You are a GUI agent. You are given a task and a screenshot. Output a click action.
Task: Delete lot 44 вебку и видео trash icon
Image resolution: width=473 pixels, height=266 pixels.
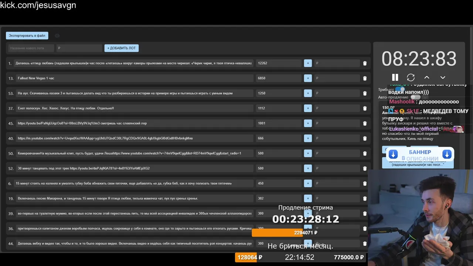point(365,243)
